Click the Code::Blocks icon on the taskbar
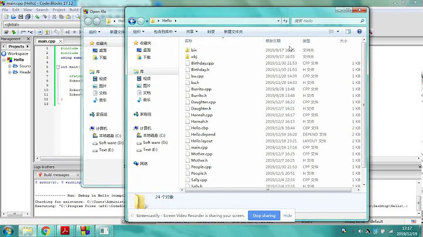This screenshot has width=423, height=237. tap(85, 231)
